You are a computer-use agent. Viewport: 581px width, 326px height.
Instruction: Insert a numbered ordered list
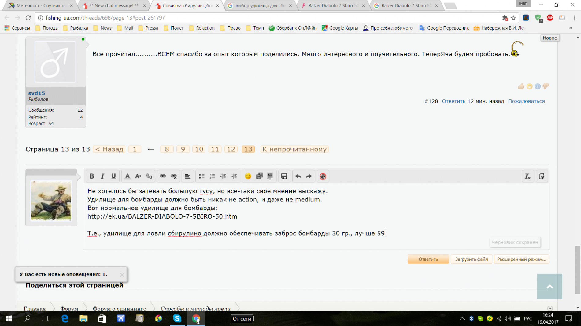pos(212,176)
